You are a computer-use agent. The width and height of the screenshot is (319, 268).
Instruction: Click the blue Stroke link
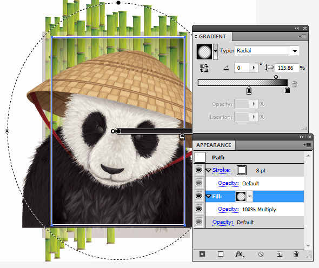pyautogui.click(x=222, y=170)
